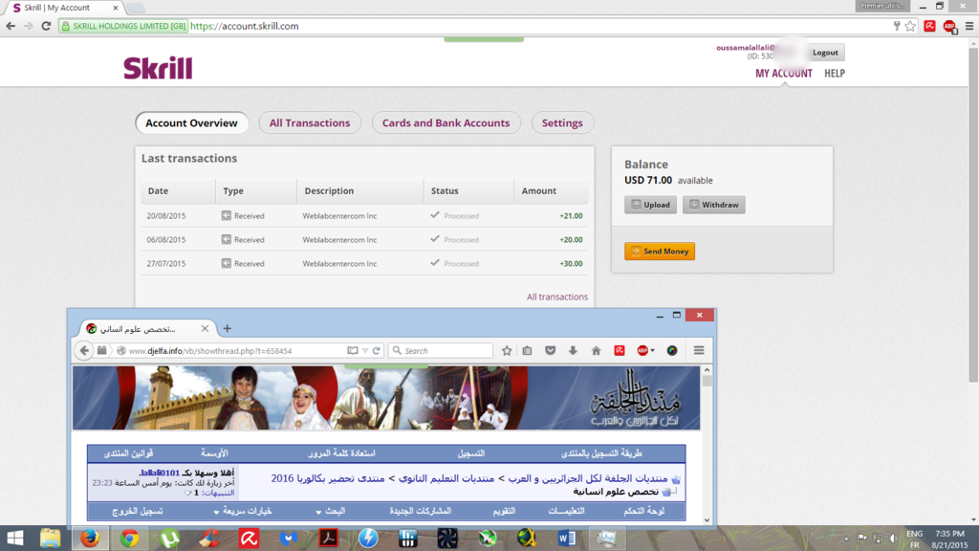Open the MY ACCOUNT menu item
The width and height of the screenshot is (979, 551).
(784, 73)
